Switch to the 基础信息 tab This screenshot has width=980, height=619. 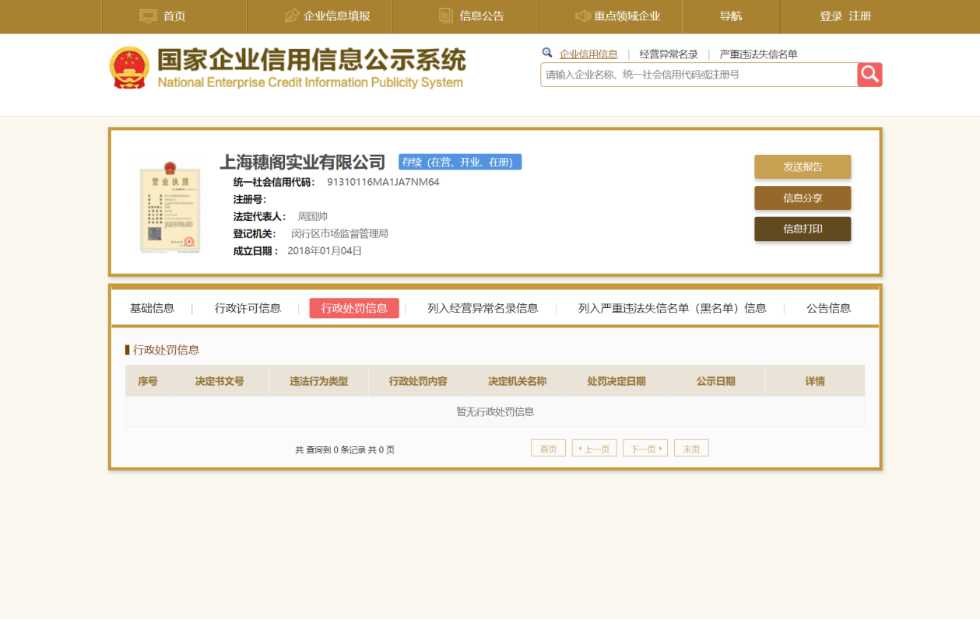(152, 308)
